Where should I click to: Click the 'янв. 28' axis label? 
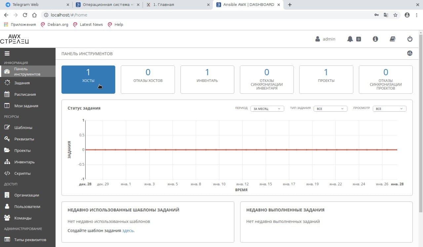click(397, 184)
